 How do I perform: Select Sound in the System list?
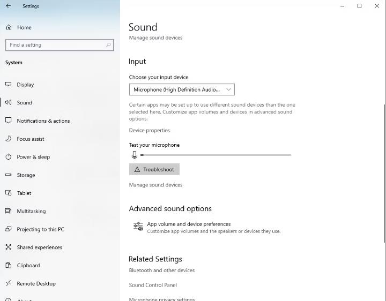click(x=24, y=102)
